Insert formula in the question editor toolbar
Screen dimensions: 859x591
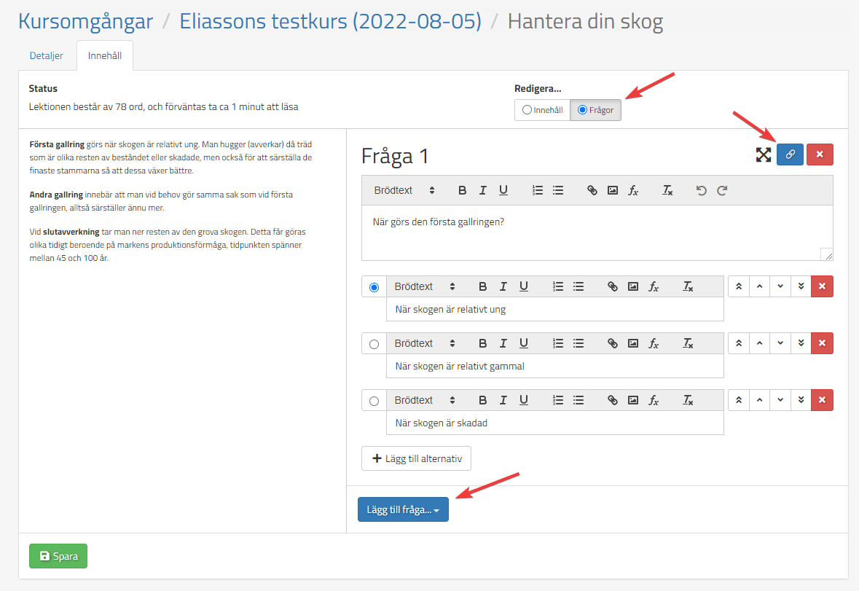click(633, 190)
